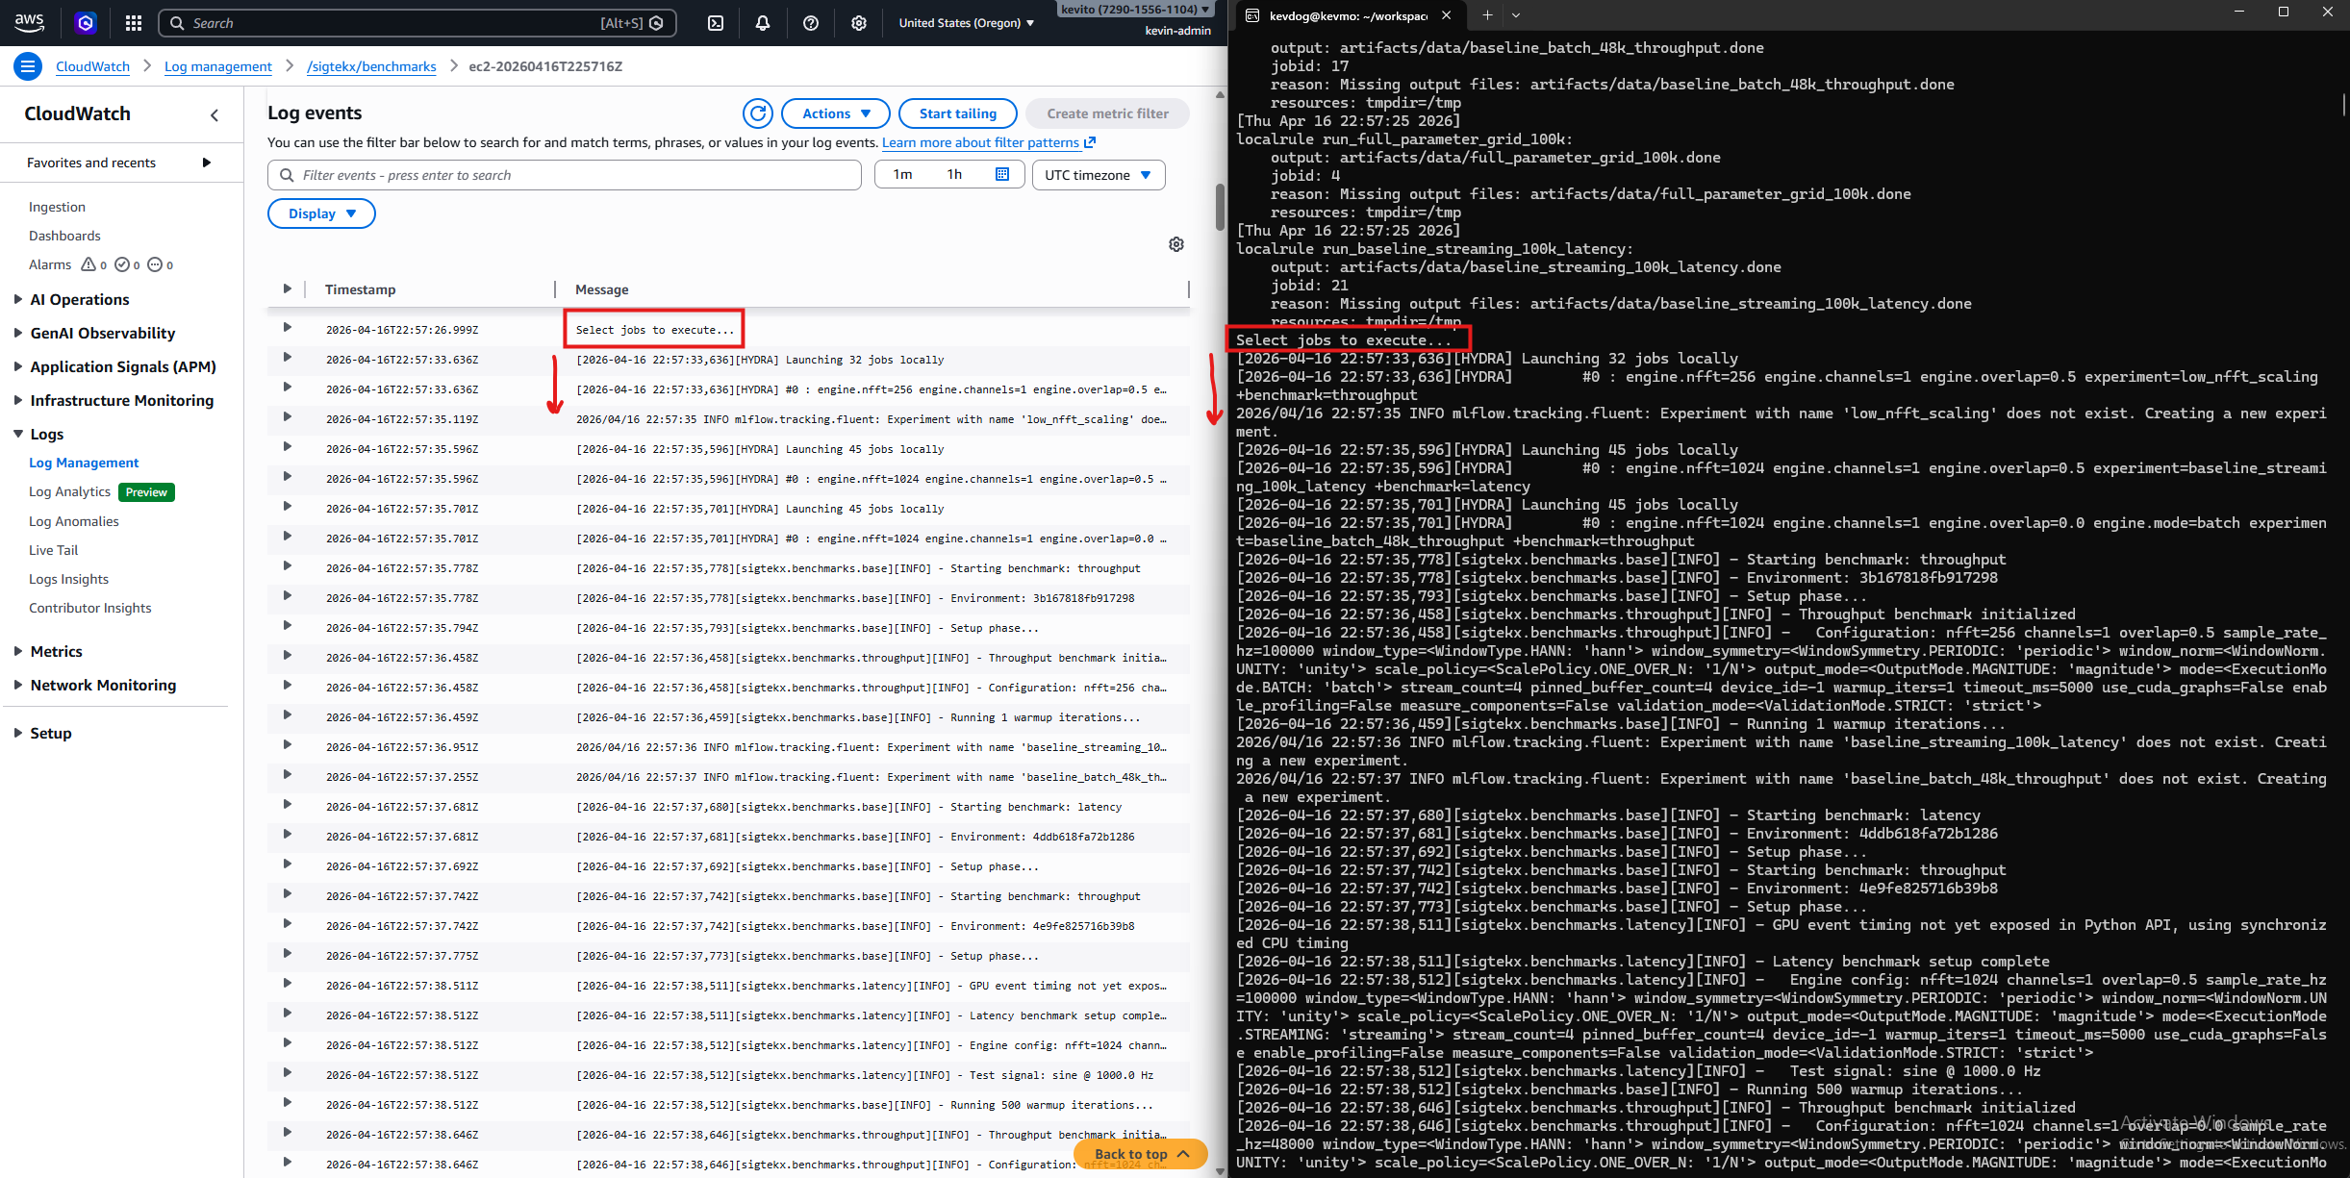Refresh the Log events list
Viewport: 2350px width, 1178px height.
757,113
